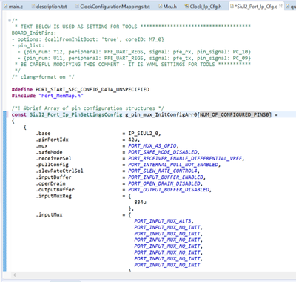Open the description.txt tab
Viewport: 296px width, 282px height.
49,7
